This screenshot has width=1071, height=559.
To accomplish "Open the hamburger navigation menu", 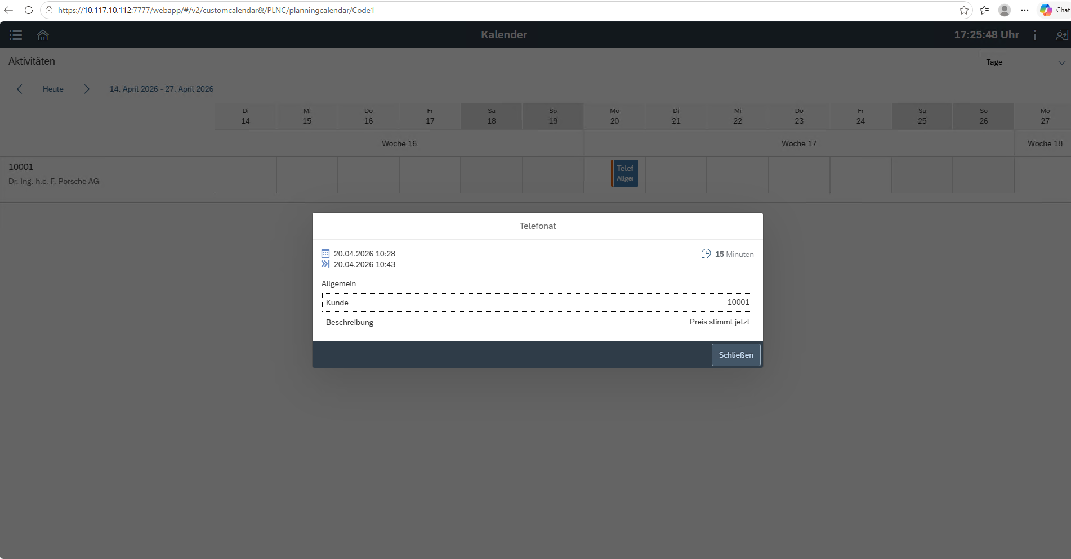I will pyautogui.click(x=16, y=35).
